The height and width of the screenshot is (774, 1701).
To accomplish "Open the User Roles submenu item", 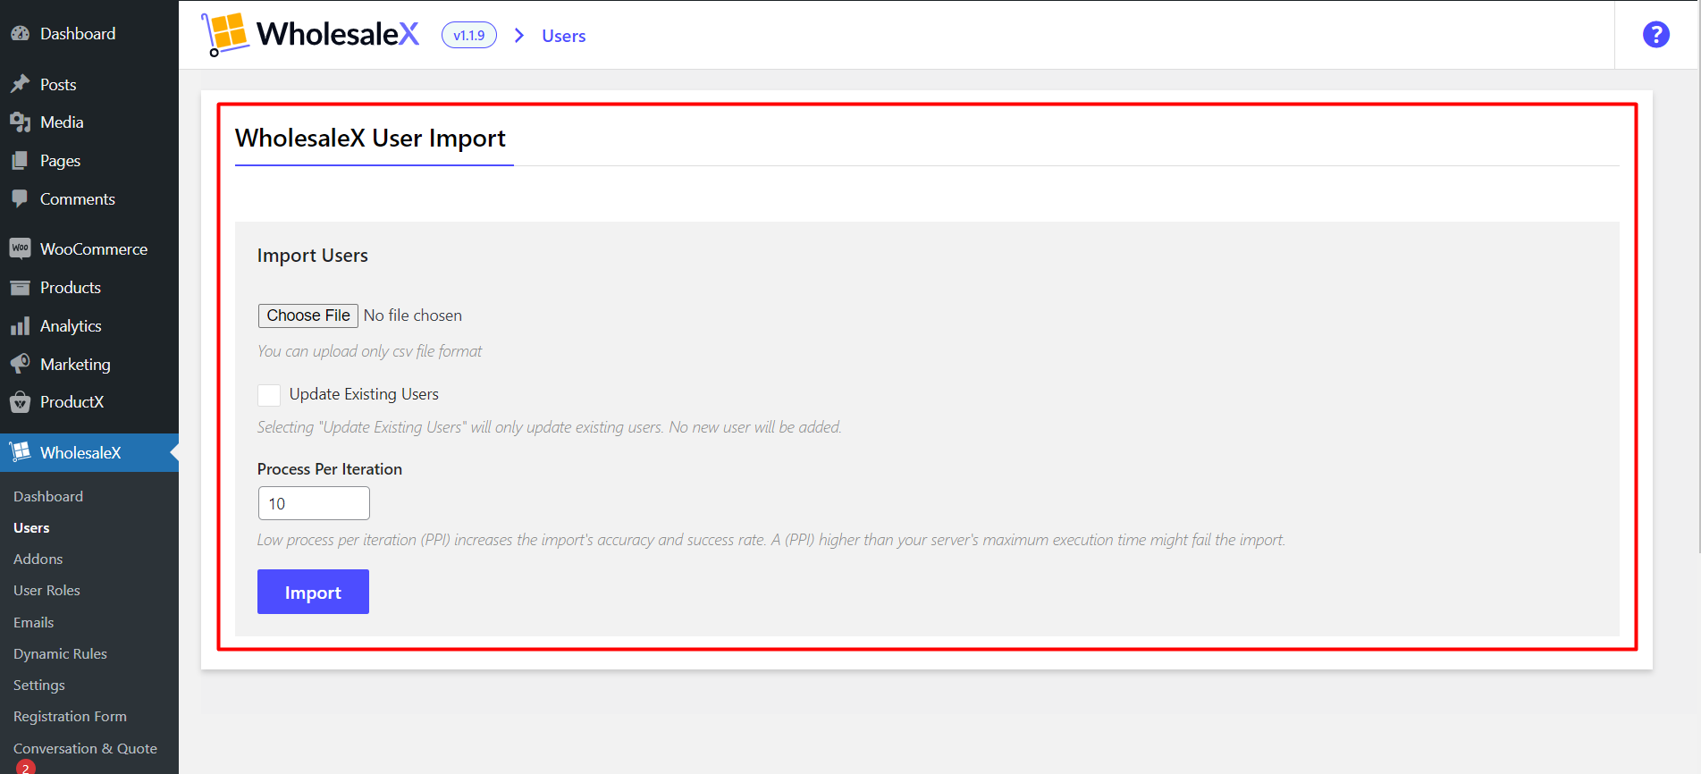I will 46,590.
